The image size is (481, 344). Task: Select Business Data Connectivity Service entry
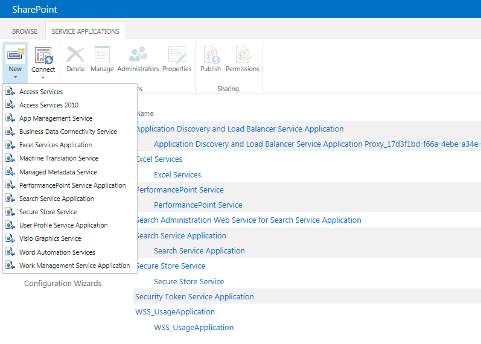(68, 132)
